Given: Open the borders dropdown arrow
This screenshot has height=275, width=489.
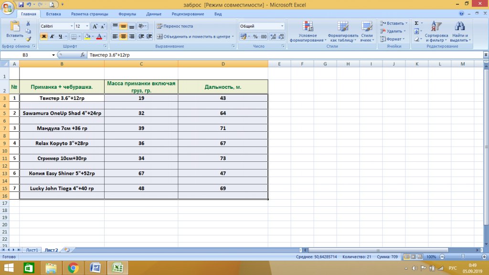Looking at the screenshot, I should tap(80, 36).
